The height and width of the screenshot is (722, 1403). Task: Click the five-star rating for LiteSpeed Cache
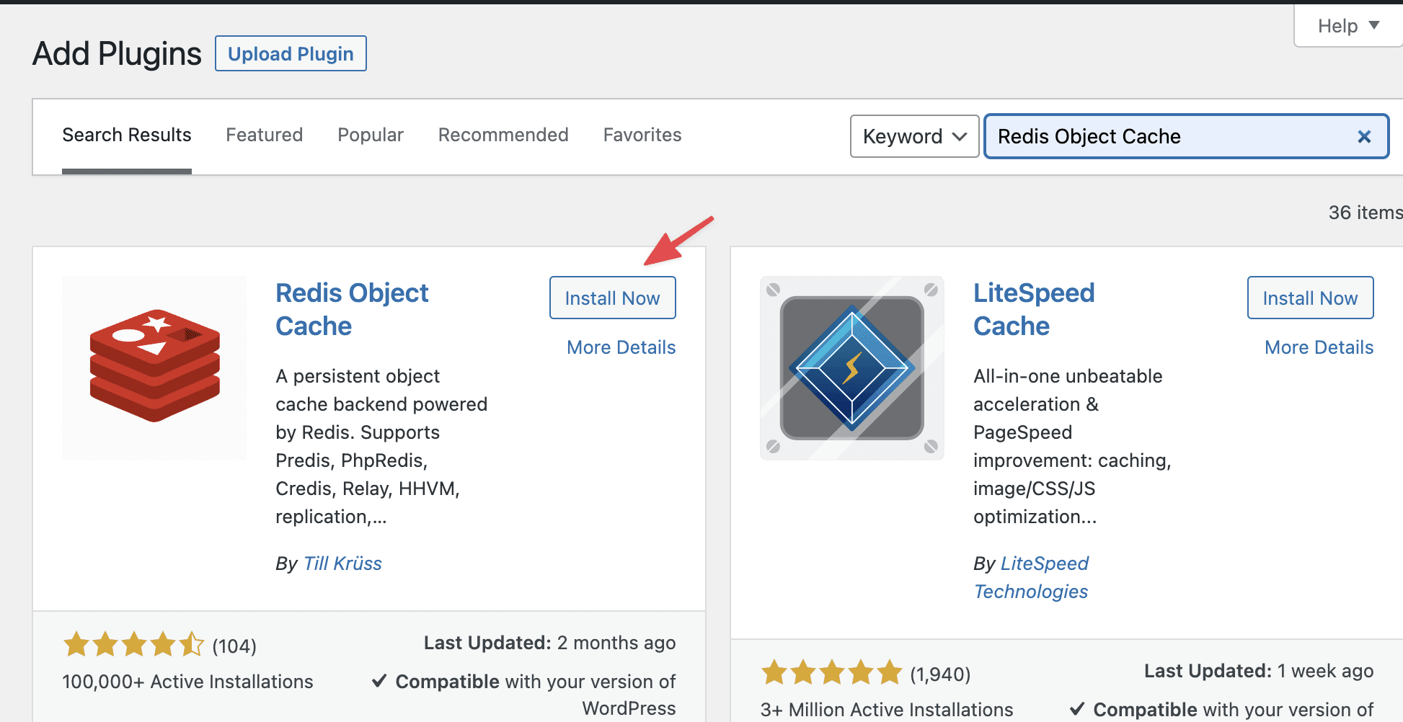(x=829, y=672)
